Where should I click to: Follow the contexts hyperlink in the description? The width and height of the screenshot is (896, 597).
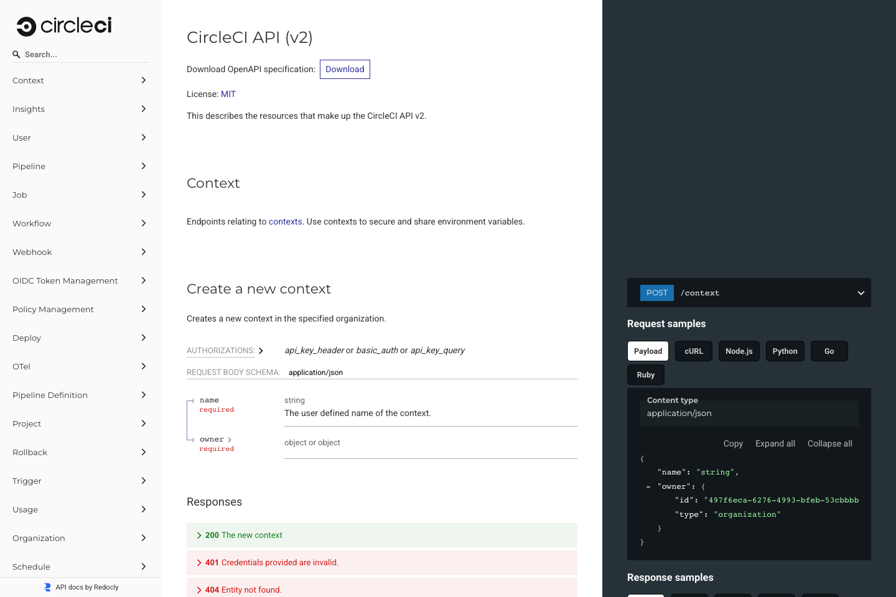click(285, 221)
